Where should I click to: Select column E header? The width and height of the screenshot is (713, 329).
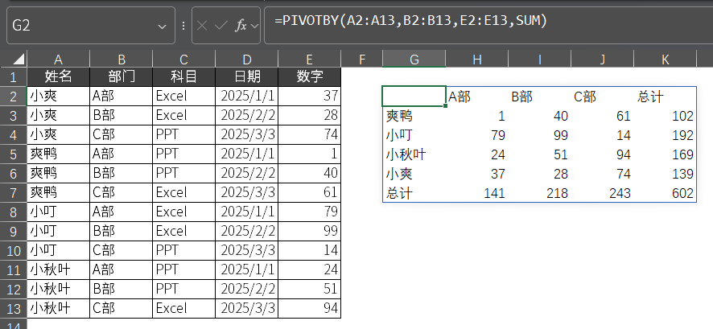click(310, 59)
